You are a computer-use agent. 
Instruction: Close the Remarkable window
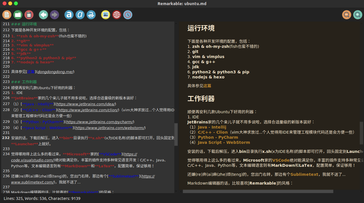5,3
